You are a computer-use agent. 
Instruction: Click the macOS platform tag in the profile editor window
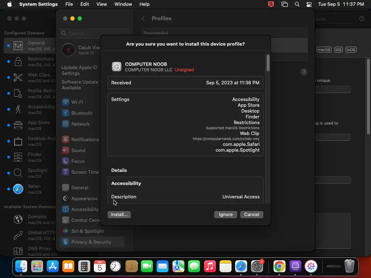click(x=324, y=50)
